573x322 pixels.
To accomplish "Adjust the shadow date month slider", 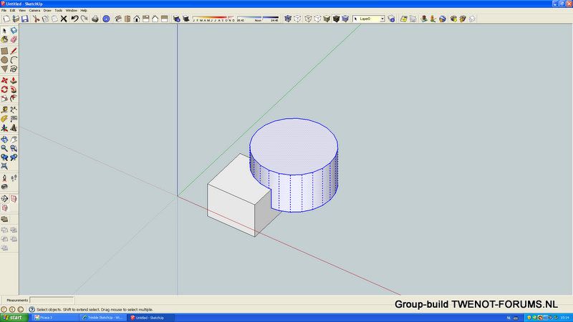I will [213, 19].
